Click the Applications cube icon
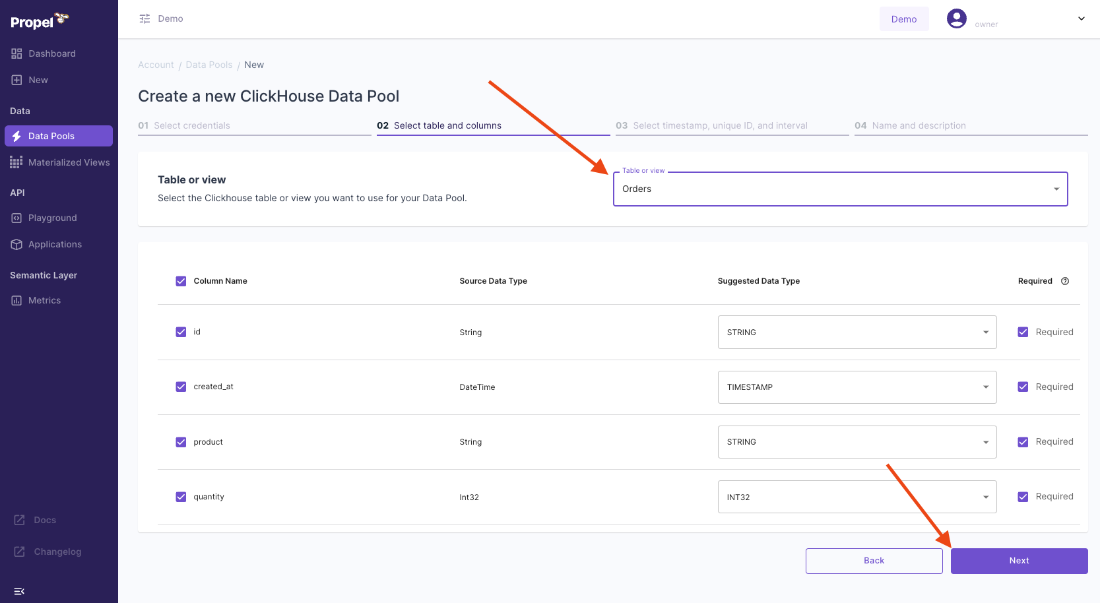 16,244
